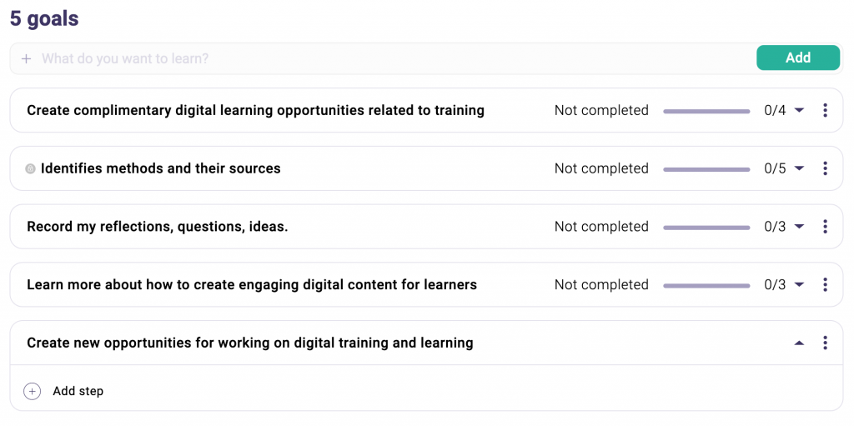Click the plus icon in the goal input
This screenshot has height=426, width=854.
[26, 58]
